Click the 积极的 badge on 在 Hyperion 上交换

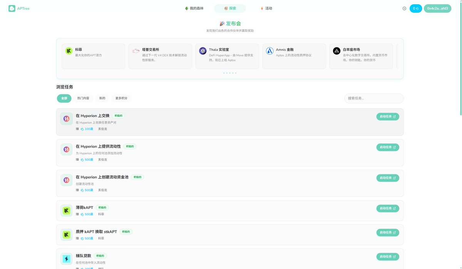(x=119, y=116)
